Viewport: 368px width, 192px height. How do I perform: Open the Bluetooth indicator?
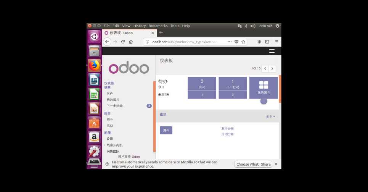tap(246, 26)
